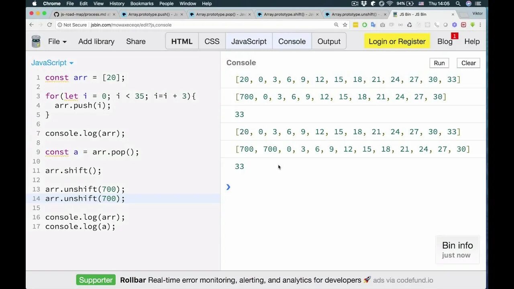Open the Google Translate extension icon

pyautogui.click(x=373, y=25)
